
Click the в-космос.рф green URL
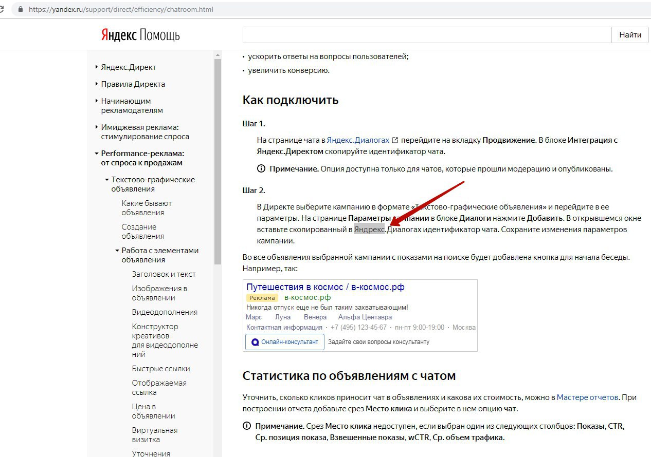(x=308, y=297)
